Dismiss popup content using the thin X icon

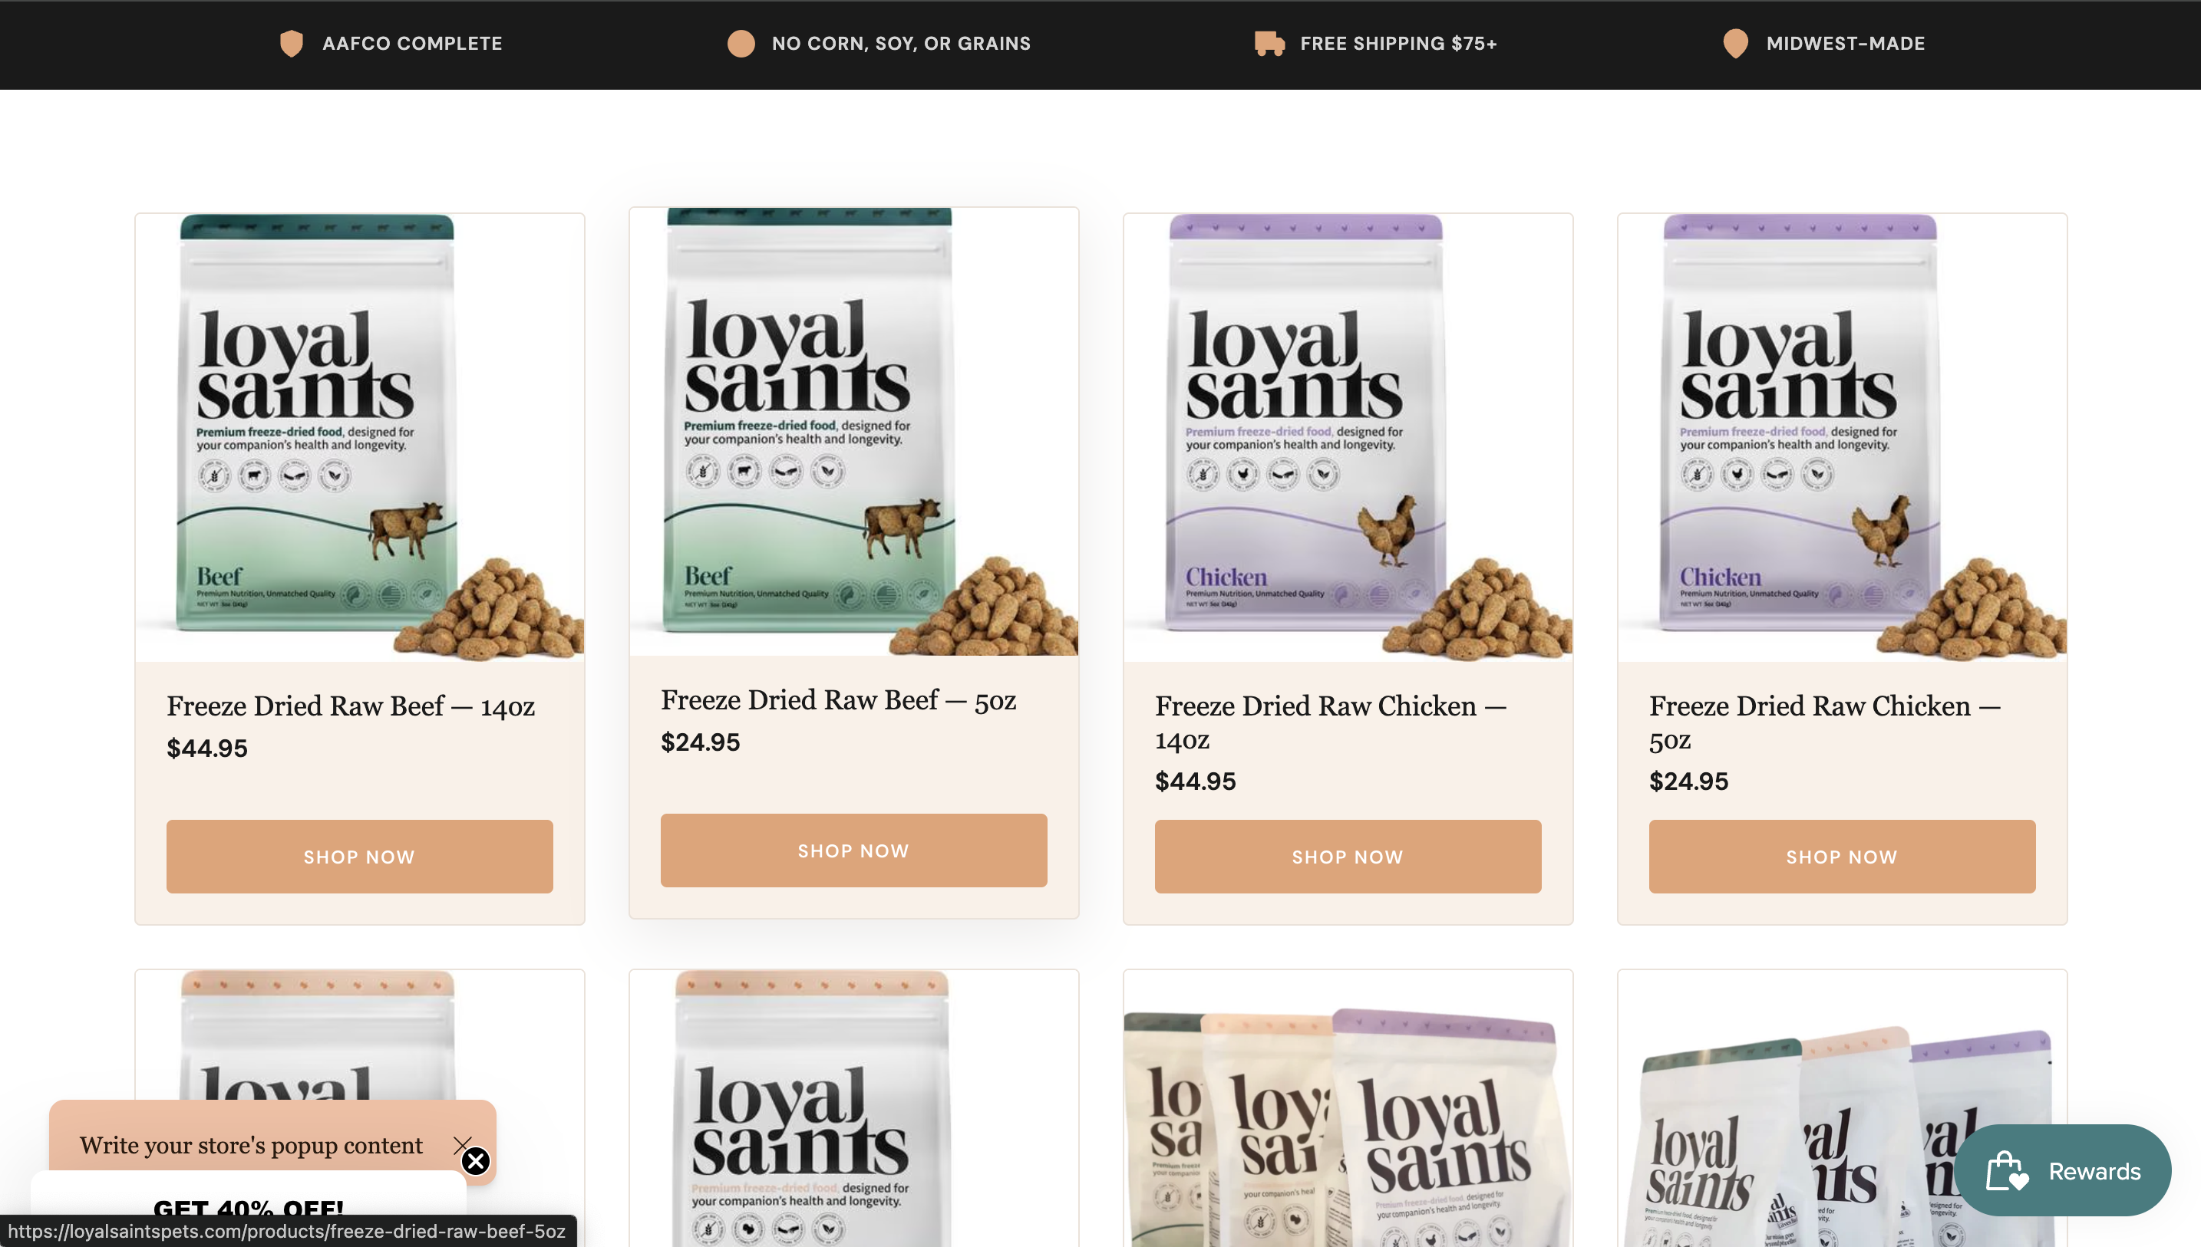(462, 1143)
